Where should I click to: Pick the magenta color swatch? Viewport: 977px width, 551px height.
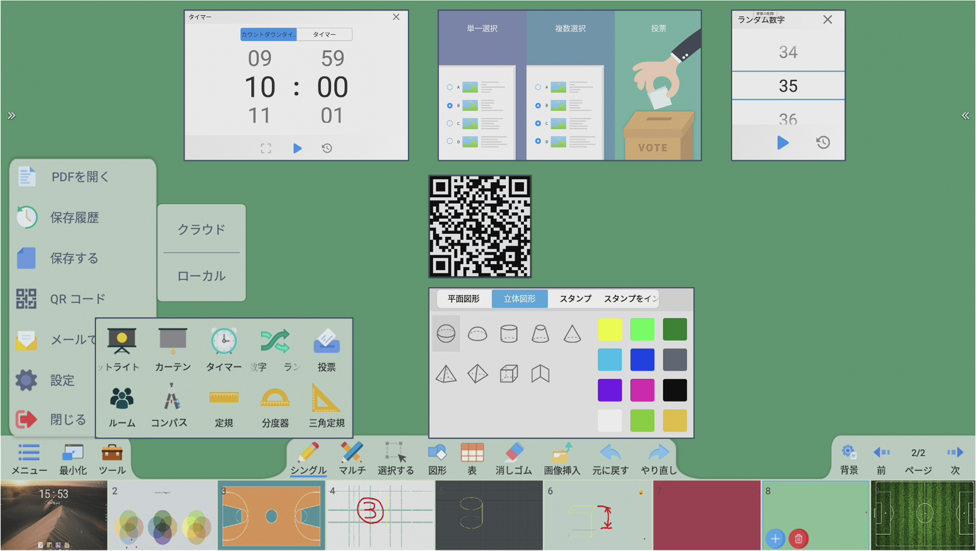point(642,390)
